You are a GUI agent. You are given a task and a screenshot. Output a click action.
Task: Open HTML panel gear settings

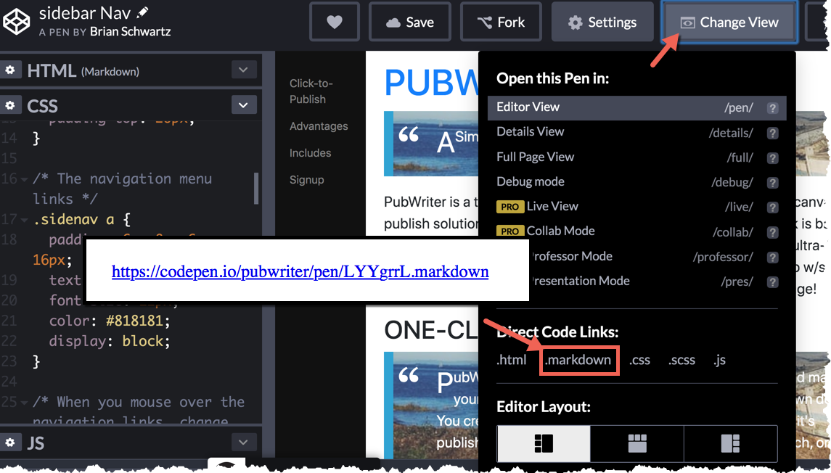[10, 70]
